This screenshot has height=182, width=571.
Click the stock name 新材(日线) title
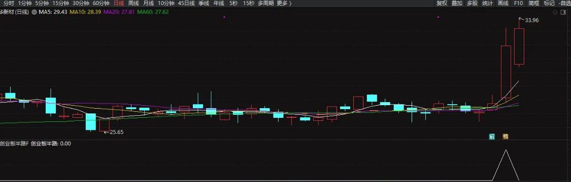[15, 12]
